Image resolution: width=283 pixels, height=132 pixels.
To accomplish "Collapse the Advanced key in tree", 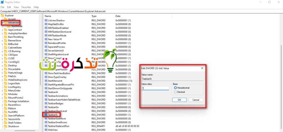I will [x=2, y=23].
